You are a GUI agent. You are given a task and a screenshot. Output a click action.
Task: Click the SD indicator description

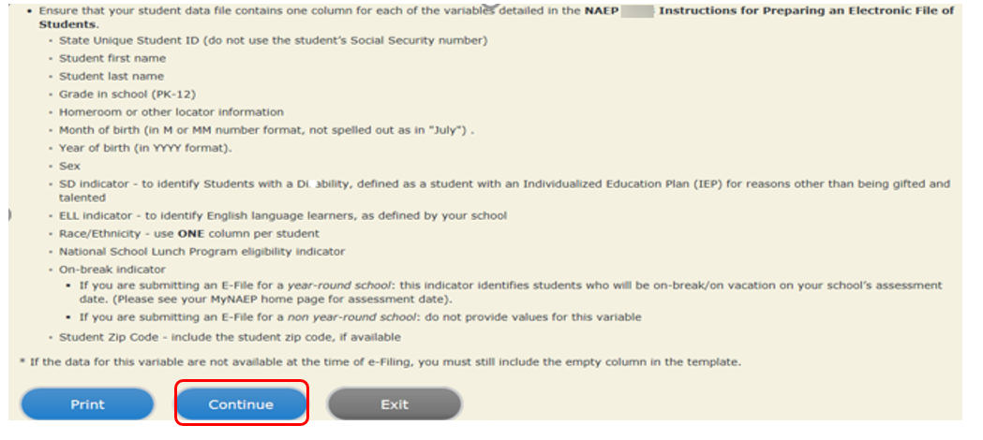point(504,183)
